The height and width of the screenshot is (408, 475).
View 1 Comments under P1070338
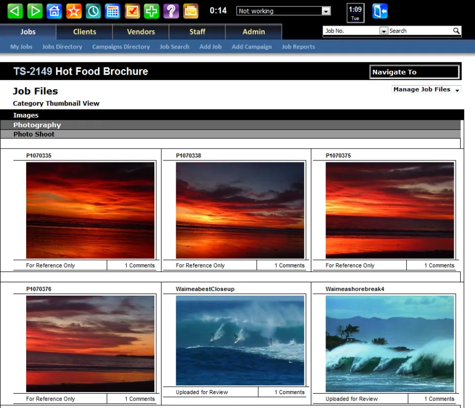tap(289, 265)
